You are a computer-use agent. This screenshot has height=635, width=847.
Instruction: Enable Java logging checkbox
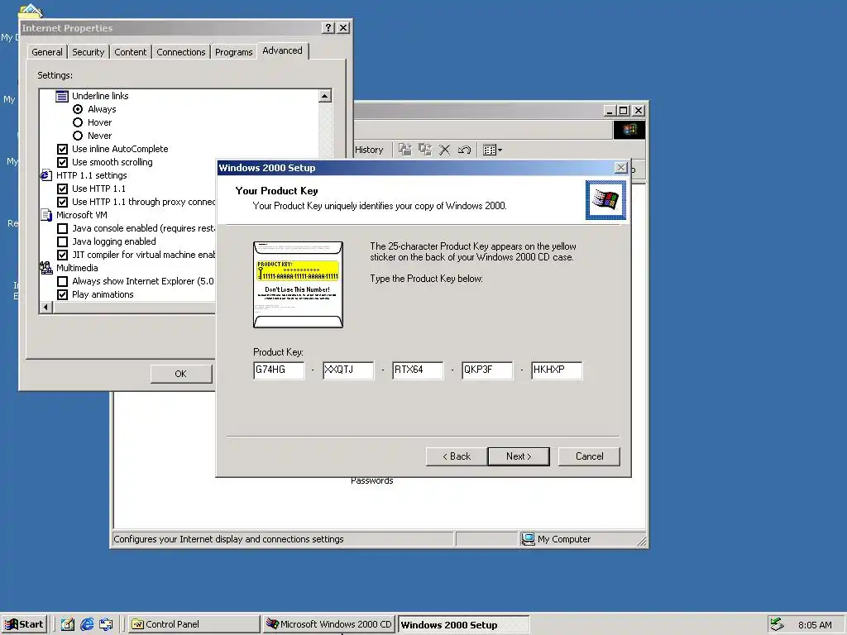(x=63, y=241)
